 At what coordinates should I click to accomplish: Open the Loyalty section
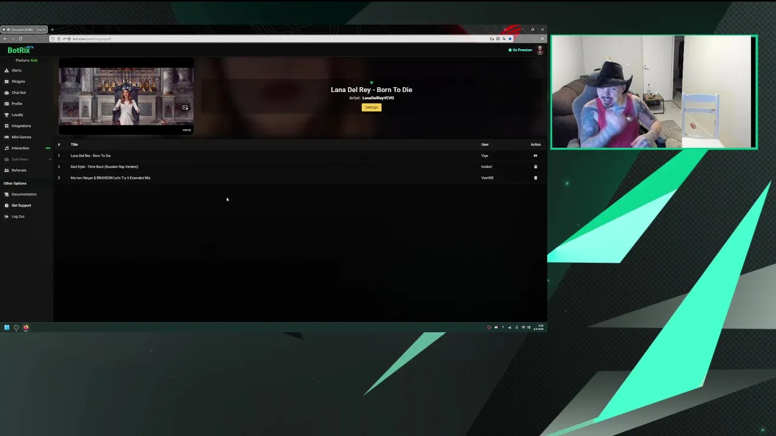(x=17, y=115)
